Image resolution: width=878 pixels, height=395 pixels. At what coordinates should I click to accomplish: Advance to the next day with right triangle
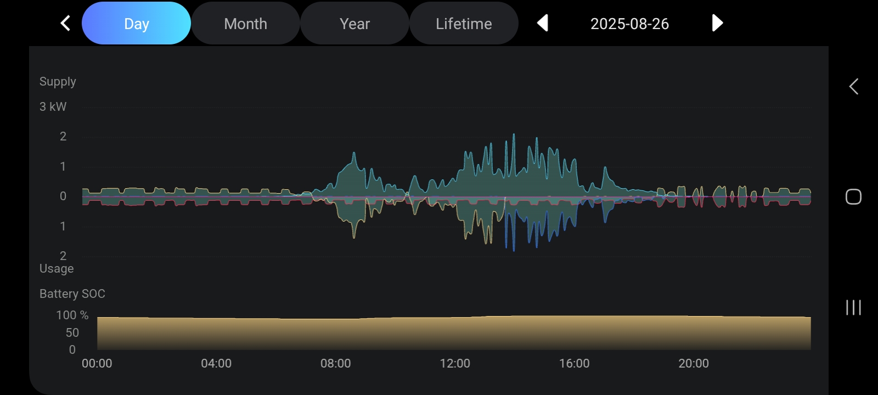[x=717, y=23]
